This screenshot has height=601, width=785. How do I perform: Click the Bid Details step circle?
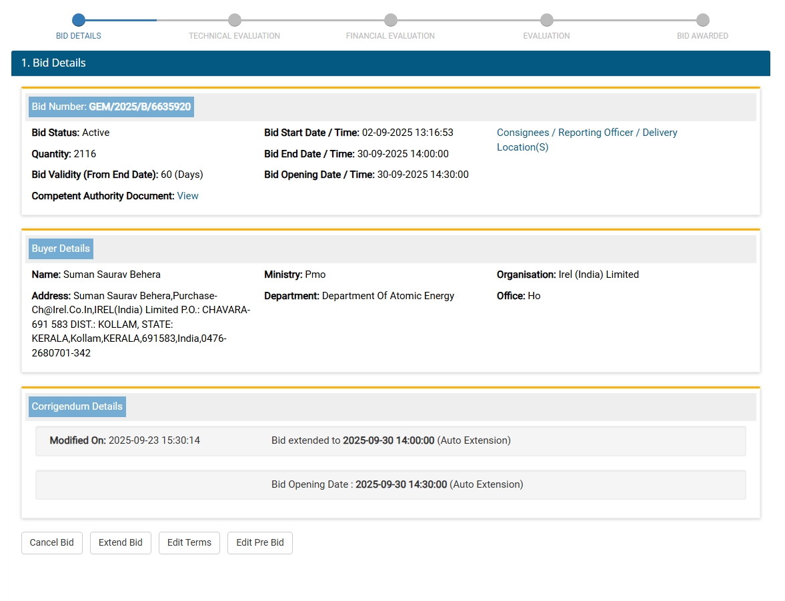(x=79, y=20)
